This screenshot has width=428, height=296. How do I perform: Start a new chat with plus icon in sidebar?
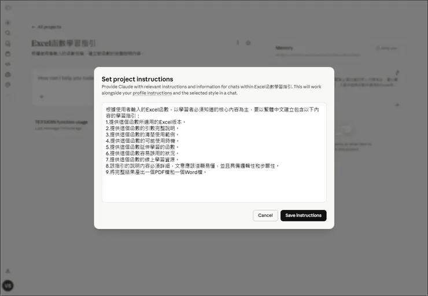(x=8, y=23)
